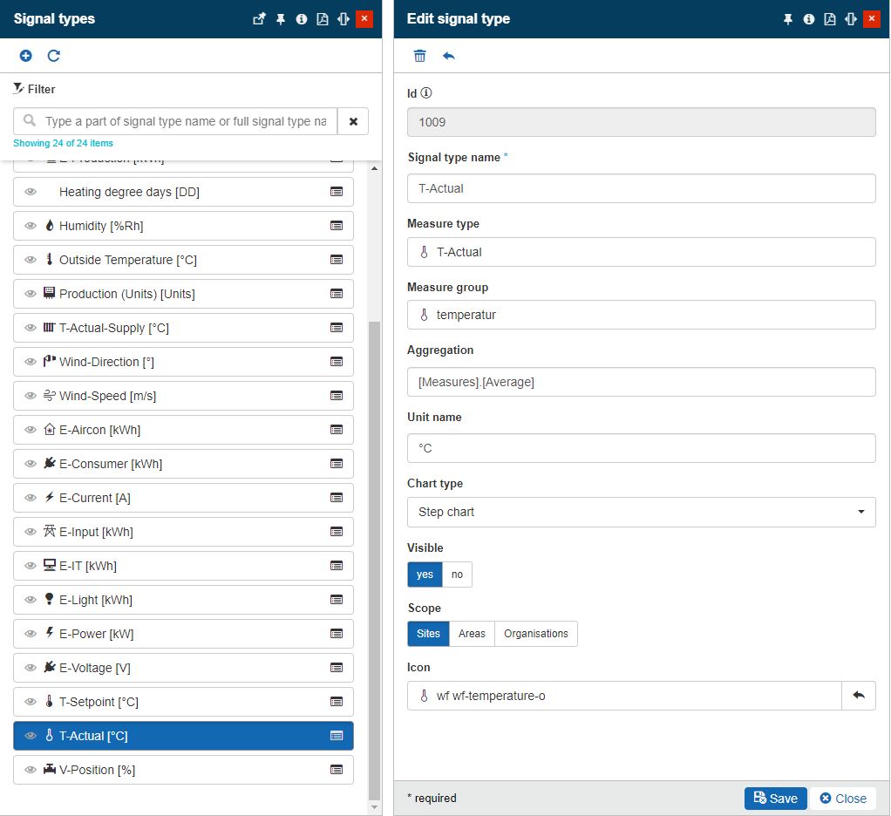The width and height of the screenshot is (891, 816).
Task: Open the Measure group selector
Action: coord(641,315)
